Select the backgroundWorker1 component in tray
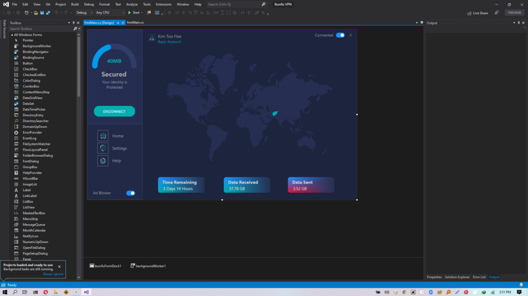The width and height of the screenshot is (528, 296). pyautogui.click(x=148, y=266)
